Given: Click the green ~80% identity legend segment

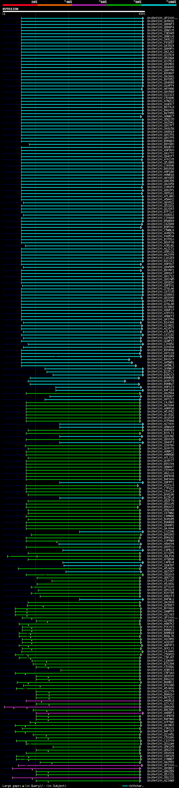Looking at the screenshot, I should (x=124, y=5).
